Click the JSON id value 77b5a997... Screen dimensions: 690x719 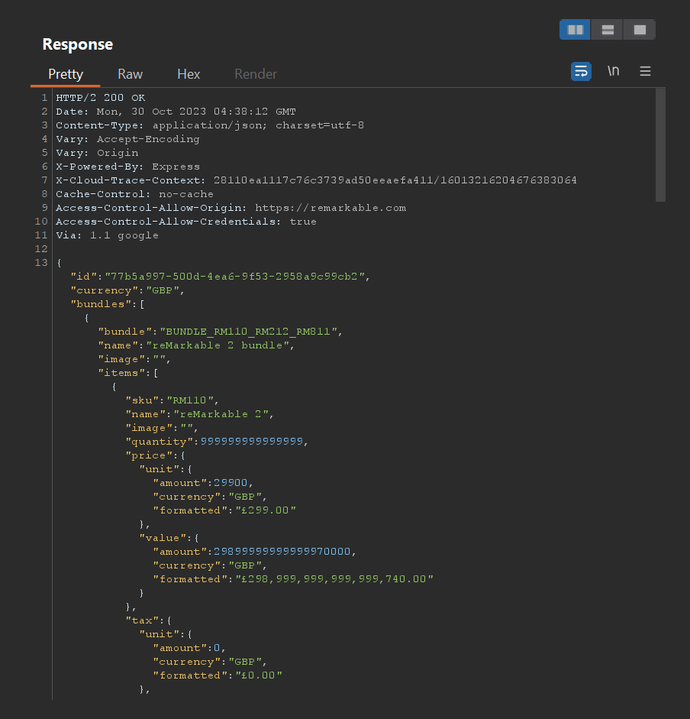(234, 277)
